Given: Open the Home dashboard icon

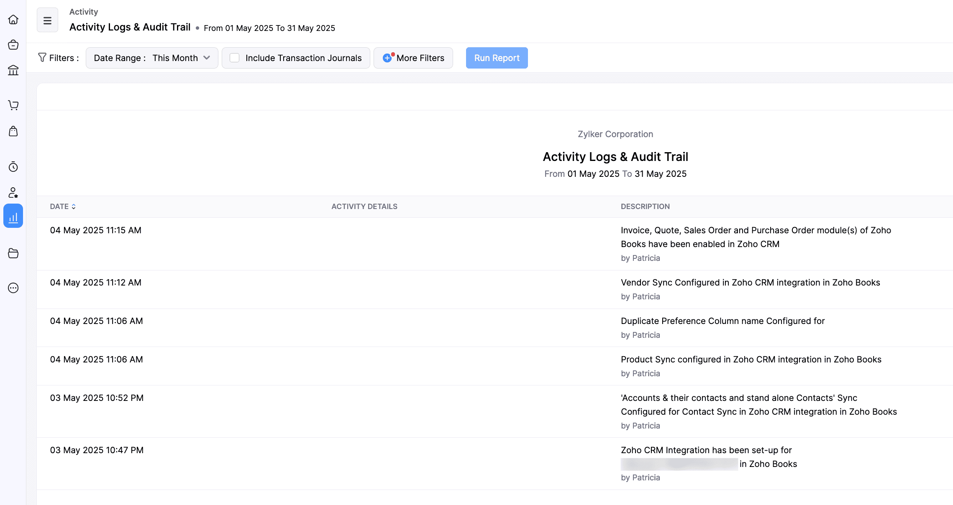Looking at the screenshot, I should click(x=13, y=20).
